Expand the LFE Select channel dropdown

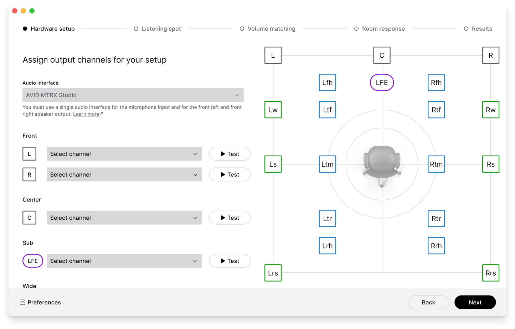coord(124,261)
